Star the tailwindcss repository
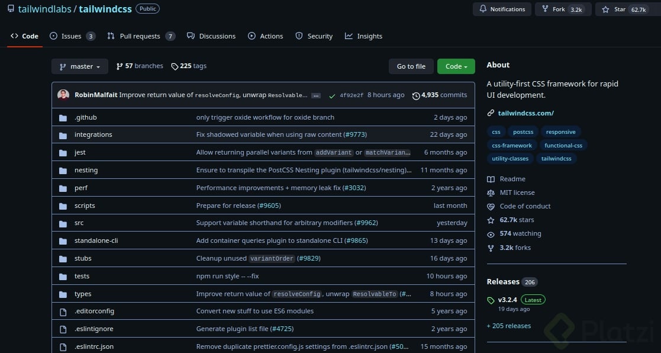Screen dimensions: 661x353 [x=625, y=9]
